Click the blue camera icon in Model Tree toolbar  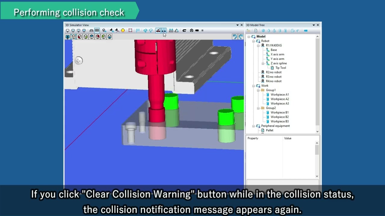click(306, 31)
